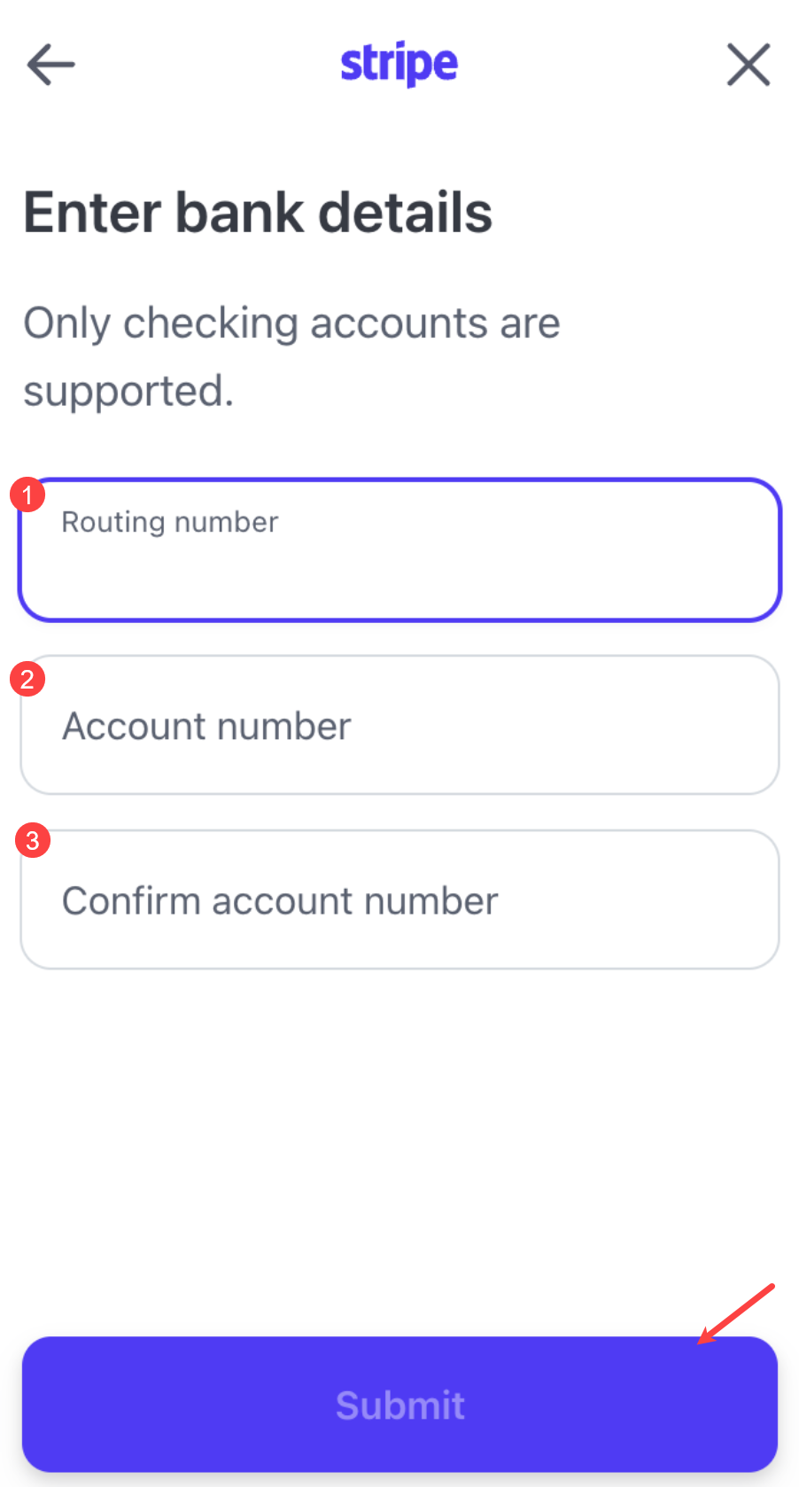Viewport: 799px width, 1487px height.
Task: Click the Stripe logo in the header
Action: click(x=399, y=64)
